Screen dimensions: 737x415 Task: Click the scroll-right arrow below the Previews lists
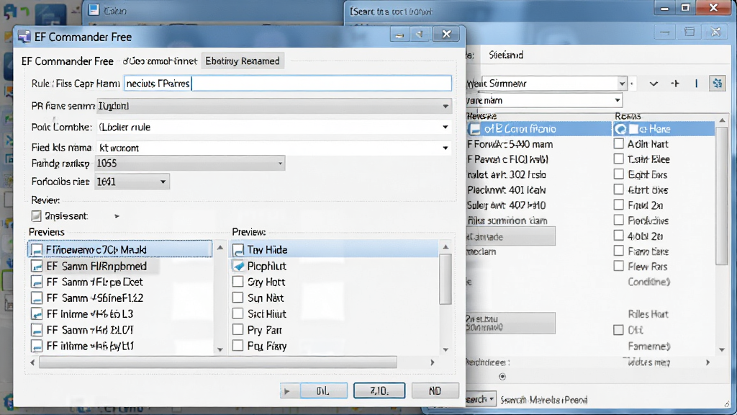432,362
